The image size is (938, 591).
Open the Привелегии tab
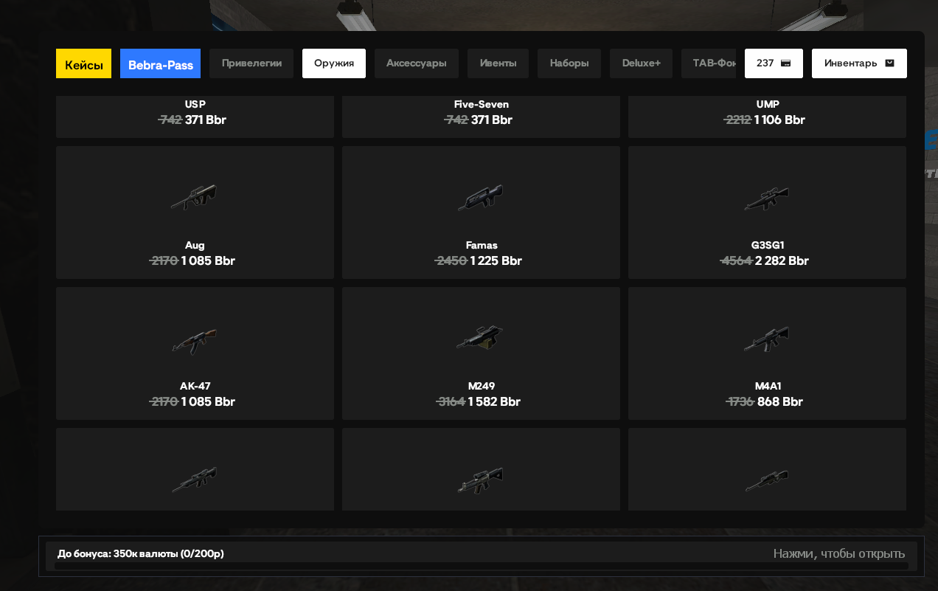[x=251, y=63]
